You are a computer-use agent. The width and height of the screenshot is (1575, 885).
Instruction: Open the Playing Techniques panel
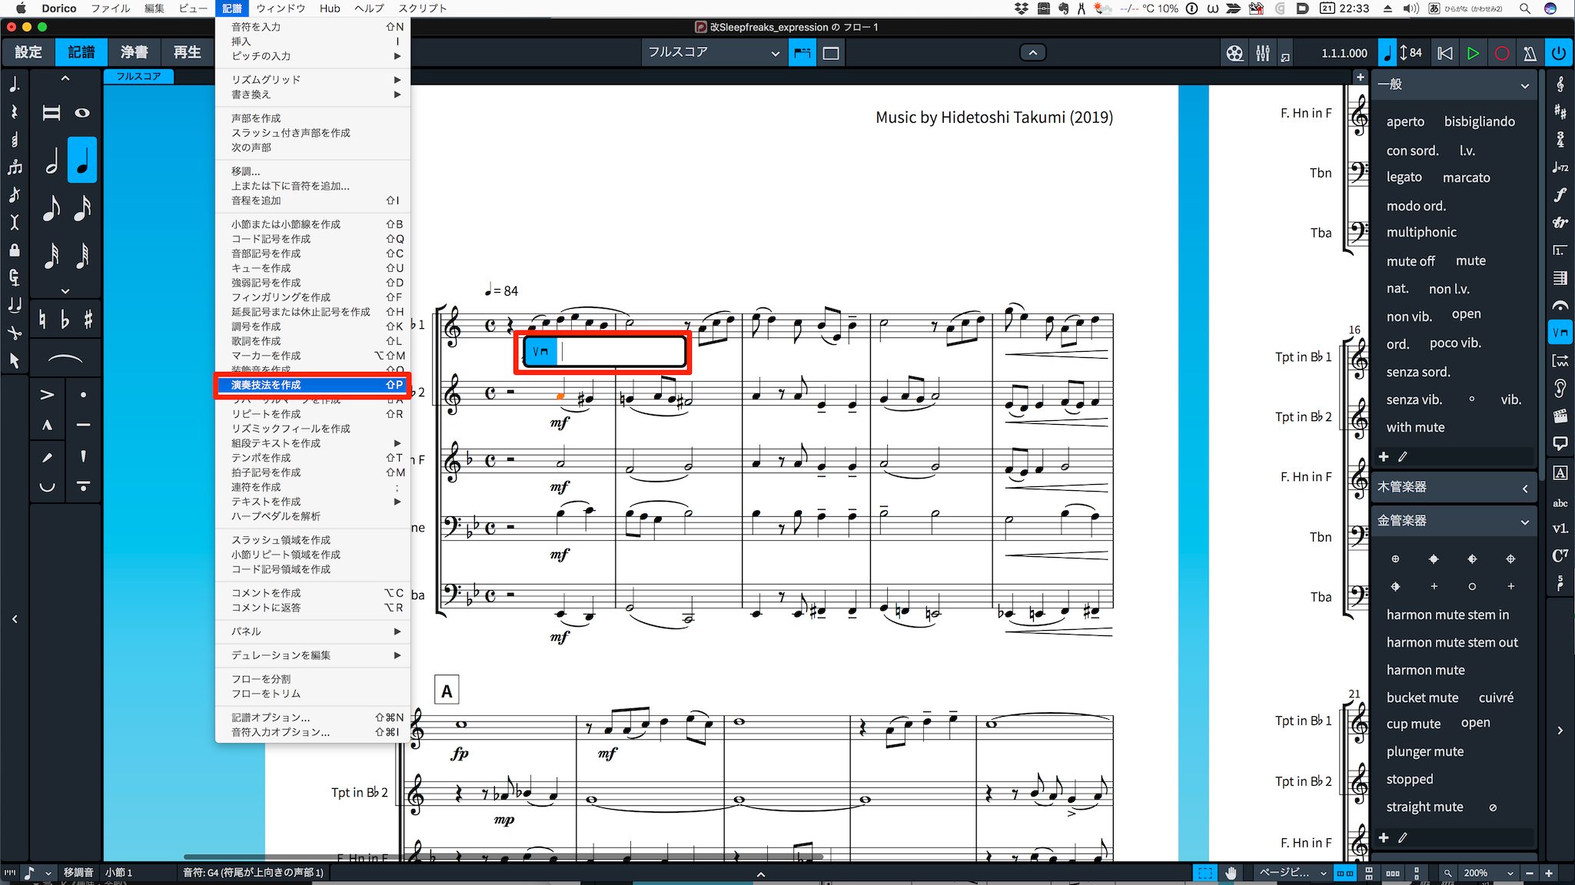tap(1560, 333)
